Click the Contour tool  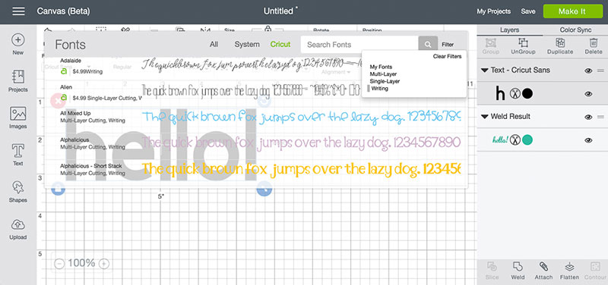coord(594,271)
